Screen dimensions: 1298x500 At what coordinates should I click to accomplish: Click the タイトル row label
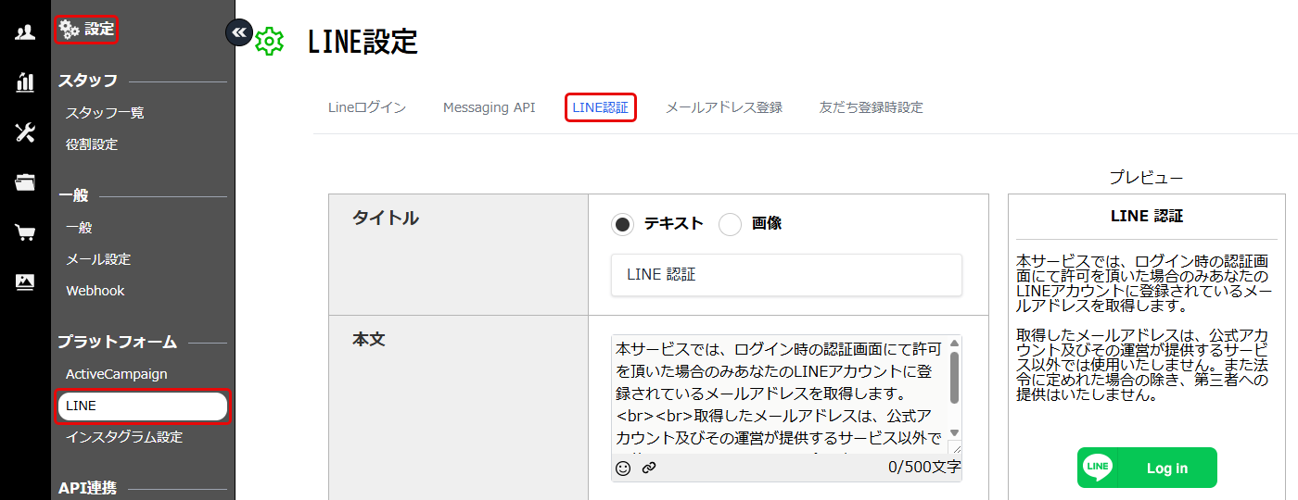385,219
